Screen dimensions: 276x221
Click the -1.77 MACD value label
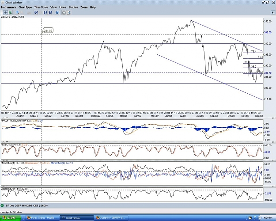tap(267, 132)
